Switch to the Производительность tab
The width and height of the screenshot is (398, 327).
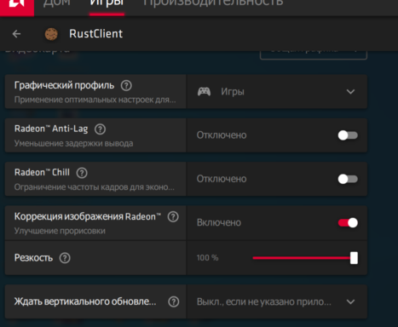(x=213, y=3)
